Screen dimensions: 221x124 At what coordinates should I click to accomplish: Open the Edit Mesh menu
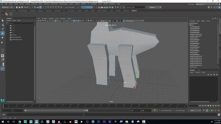point(47,4)
